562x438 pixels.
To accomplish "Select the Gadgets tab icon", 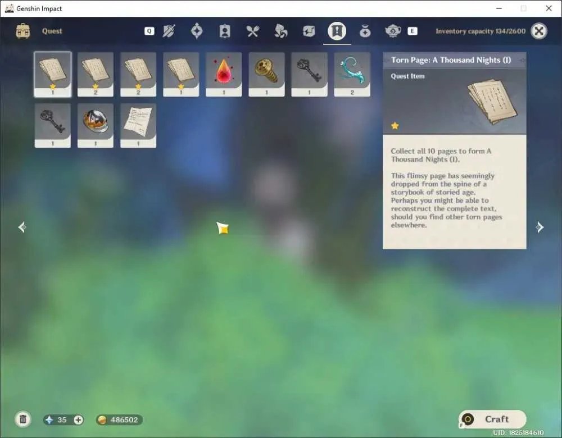I will click(309, 31).
